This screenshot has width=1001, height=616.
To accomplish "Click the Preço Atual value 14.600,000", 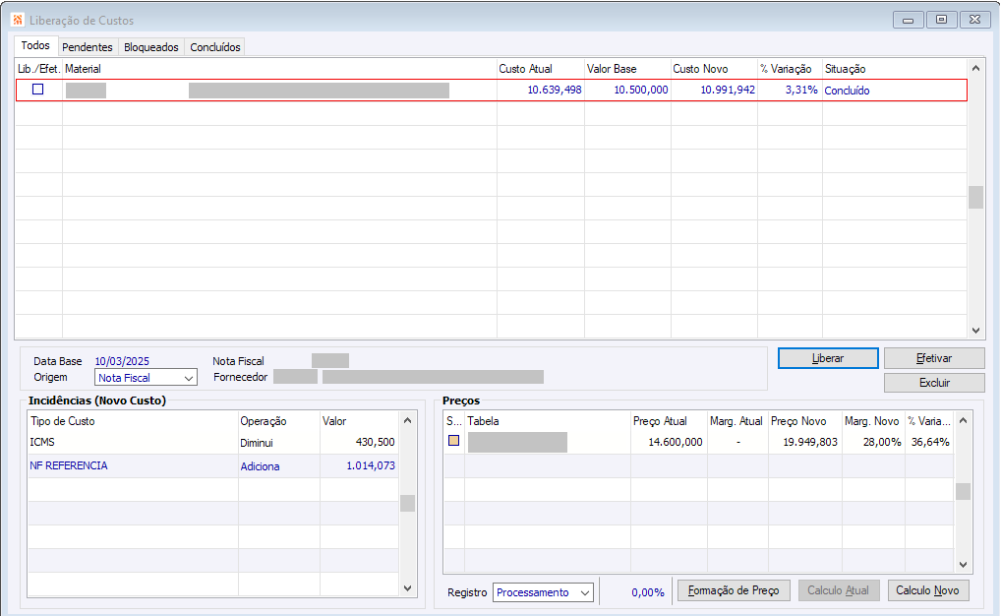I will tap(676, 442).
